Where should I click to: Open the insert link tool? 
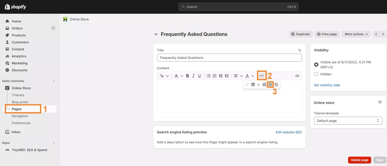[247, 84]
